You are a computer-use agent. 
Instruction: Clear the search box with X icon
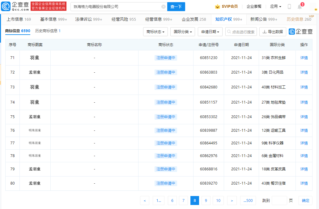coord(164,6)
